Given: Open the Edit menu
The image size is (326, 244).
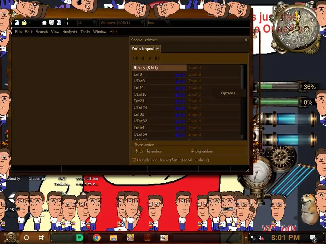Looking at the screenshot, I should (x=29, y=32).
